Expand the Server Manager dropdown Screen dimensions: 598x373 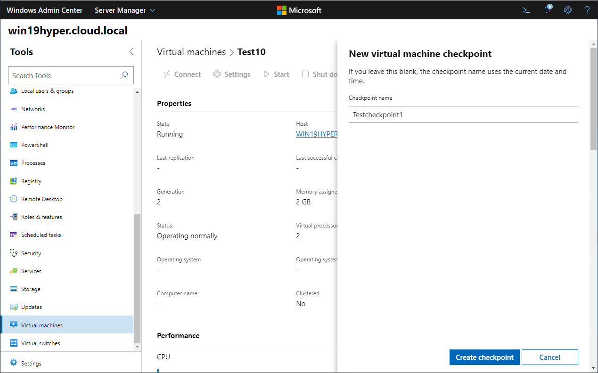tap(124, 10)
